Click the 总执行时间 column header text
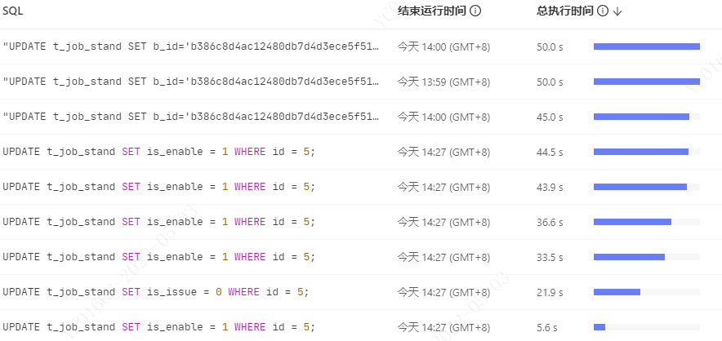This screenshot has width=722, height=341. coord(565,11)
